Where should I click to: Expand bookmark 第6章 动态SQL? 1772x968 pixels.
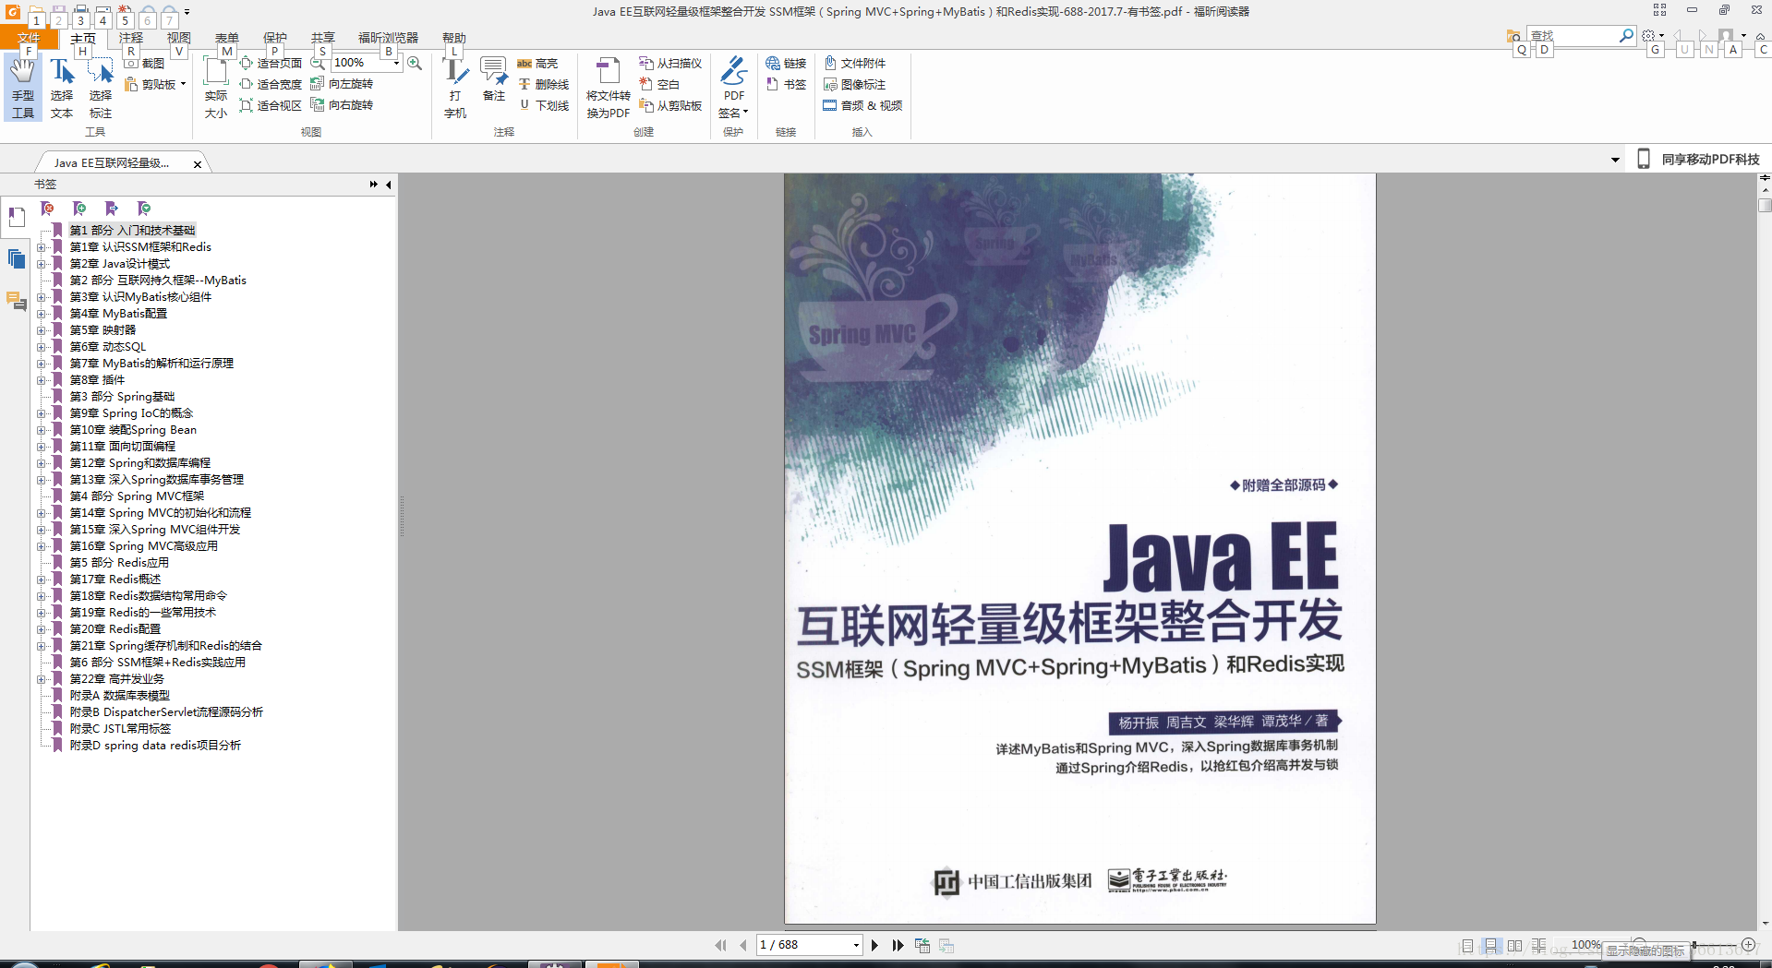(x=41, y=347)
